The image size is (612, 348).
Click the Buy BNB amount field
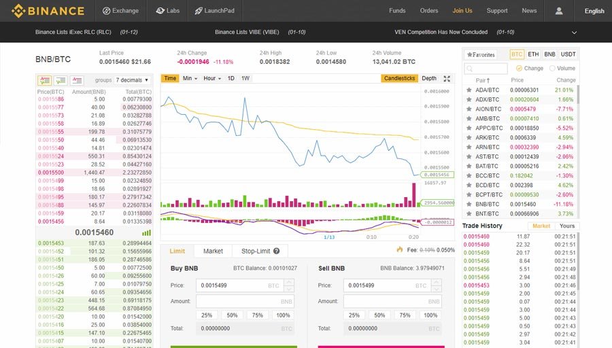click(245, 302)
